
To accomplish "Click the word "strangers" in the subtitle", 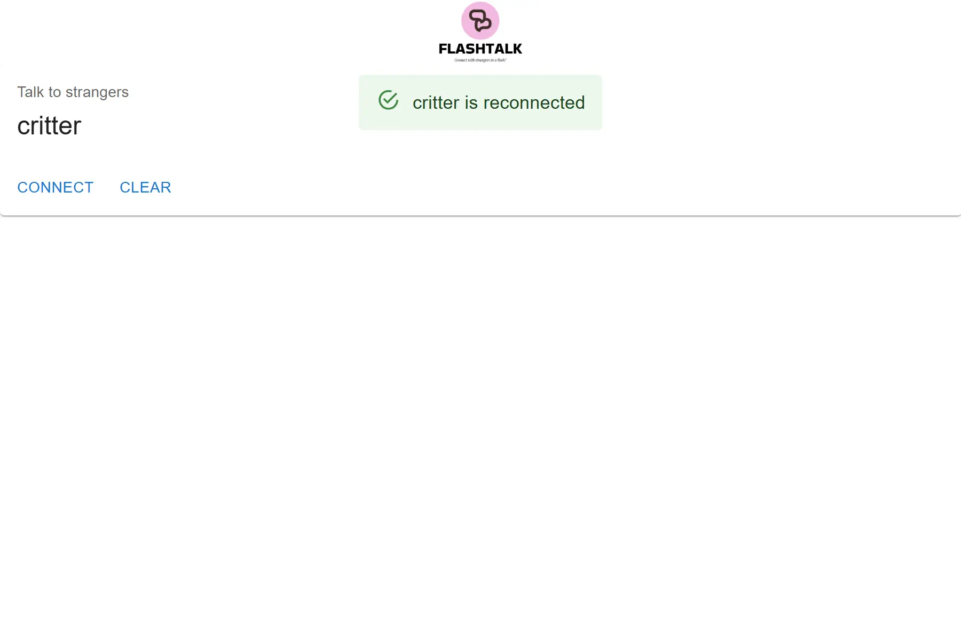I will coord(97,93).
